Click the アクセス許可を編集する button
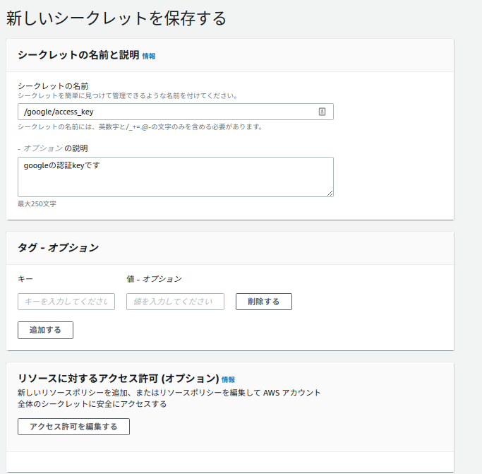 pos(74,427)
